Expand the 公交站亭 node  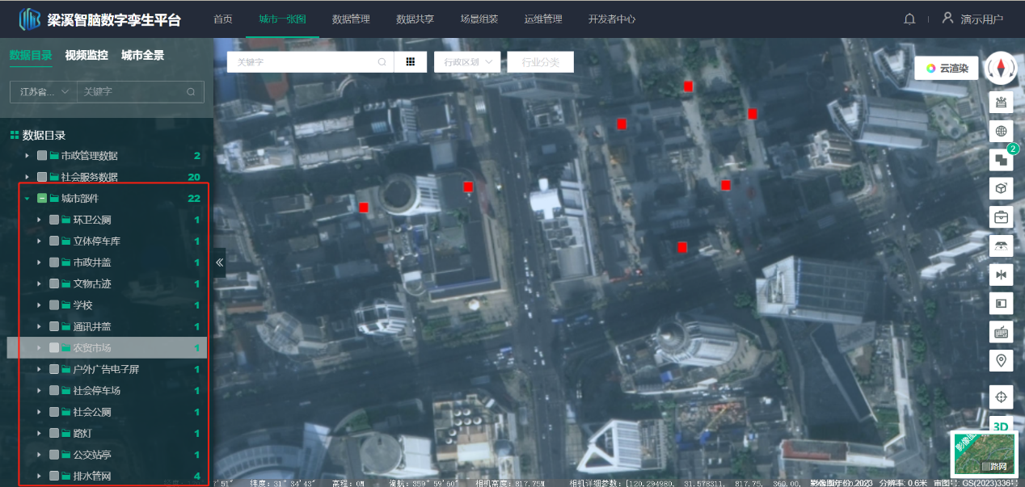(39, 456)
